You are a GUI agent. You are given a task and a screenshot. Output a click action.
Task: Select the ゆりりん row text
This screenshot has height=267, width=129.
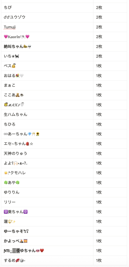pos(11,192)
